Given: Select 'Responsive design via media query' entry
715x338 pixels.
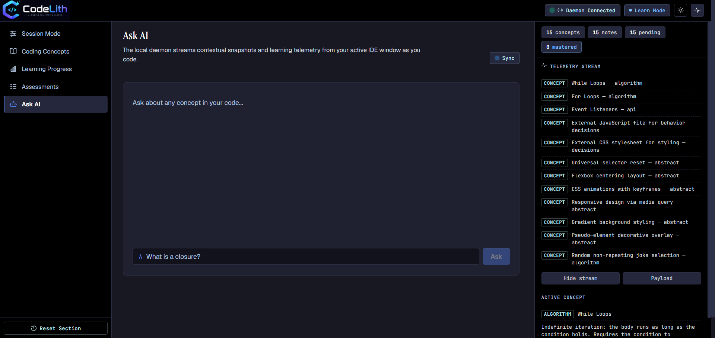Looking at the screenshot, I should (x=621, y=206).
